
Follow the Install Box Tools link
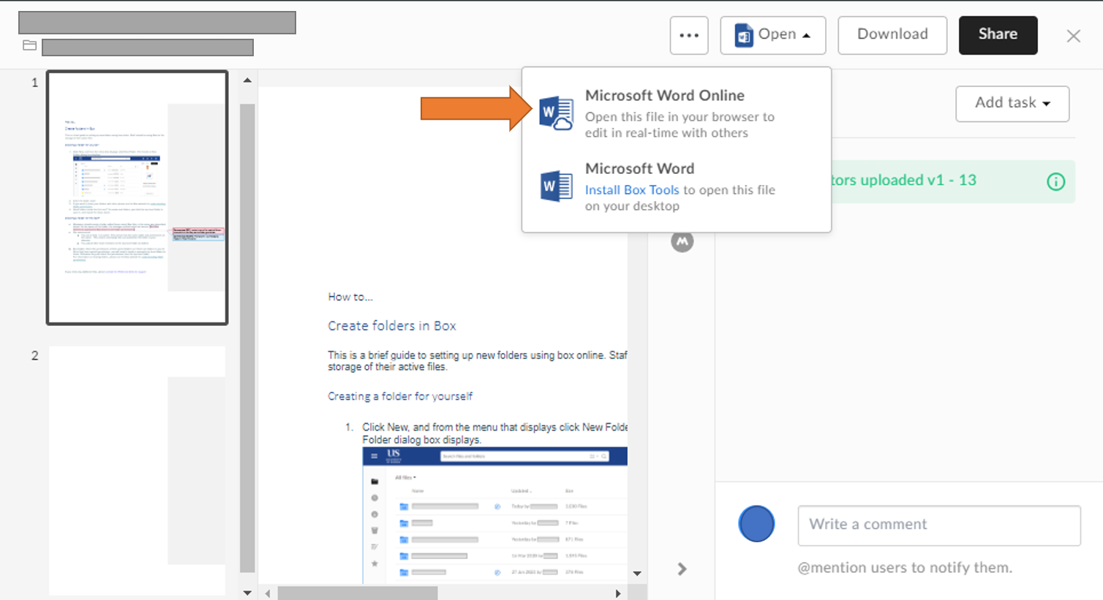point(632,190)
